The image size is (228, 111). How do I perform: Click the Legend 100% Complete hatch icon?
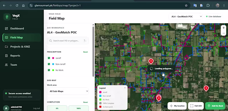pyautogui.click(x=100, y=103)
